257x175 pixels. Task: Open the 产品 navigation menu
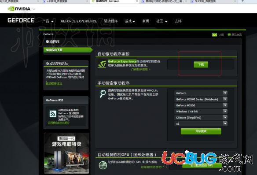[48, 21]
